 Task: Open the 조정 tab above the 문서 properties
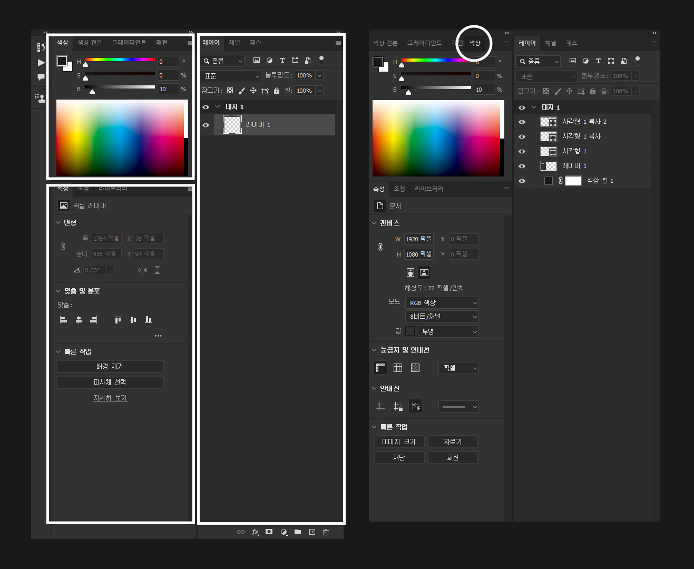[x=399, y=189]
